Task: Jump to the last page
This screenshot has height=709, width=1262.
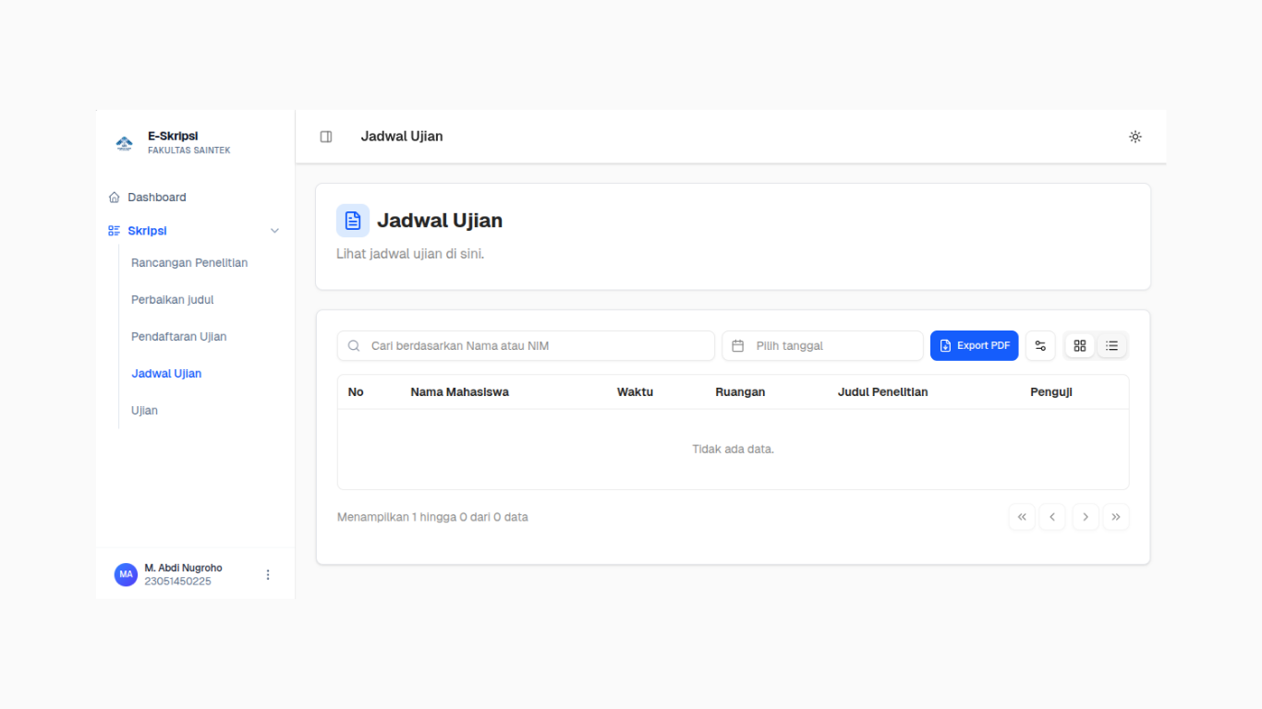Action: tap(1116, 517)
